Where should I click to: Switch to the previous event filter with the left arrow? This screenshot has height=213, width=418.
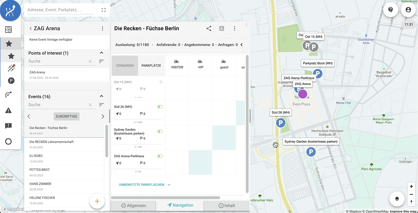(29, 116)
